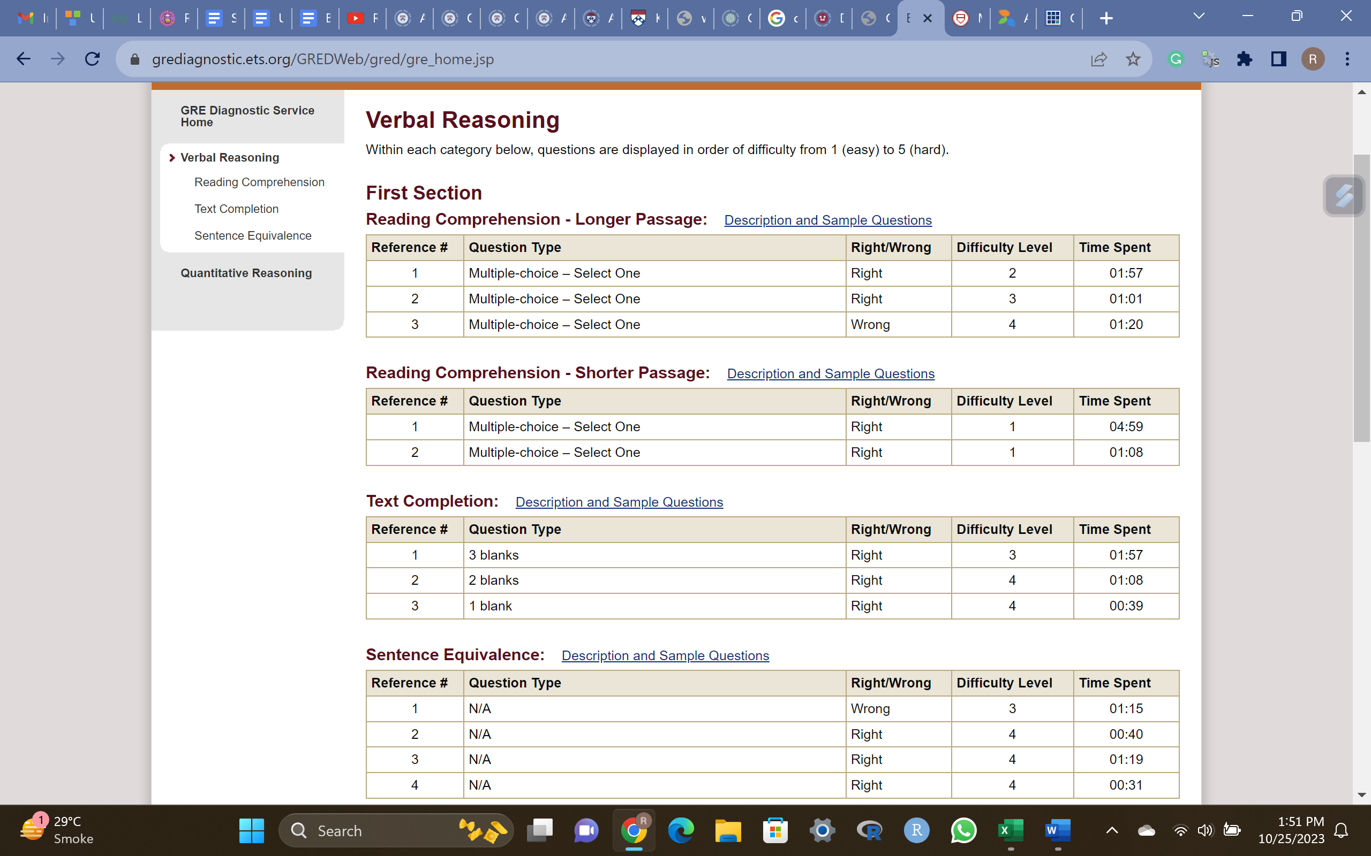The height and width of the screenshot is (856, 1371).
Task: Go to GRE Diagnostic Service Home
Action: click(247, 116)
